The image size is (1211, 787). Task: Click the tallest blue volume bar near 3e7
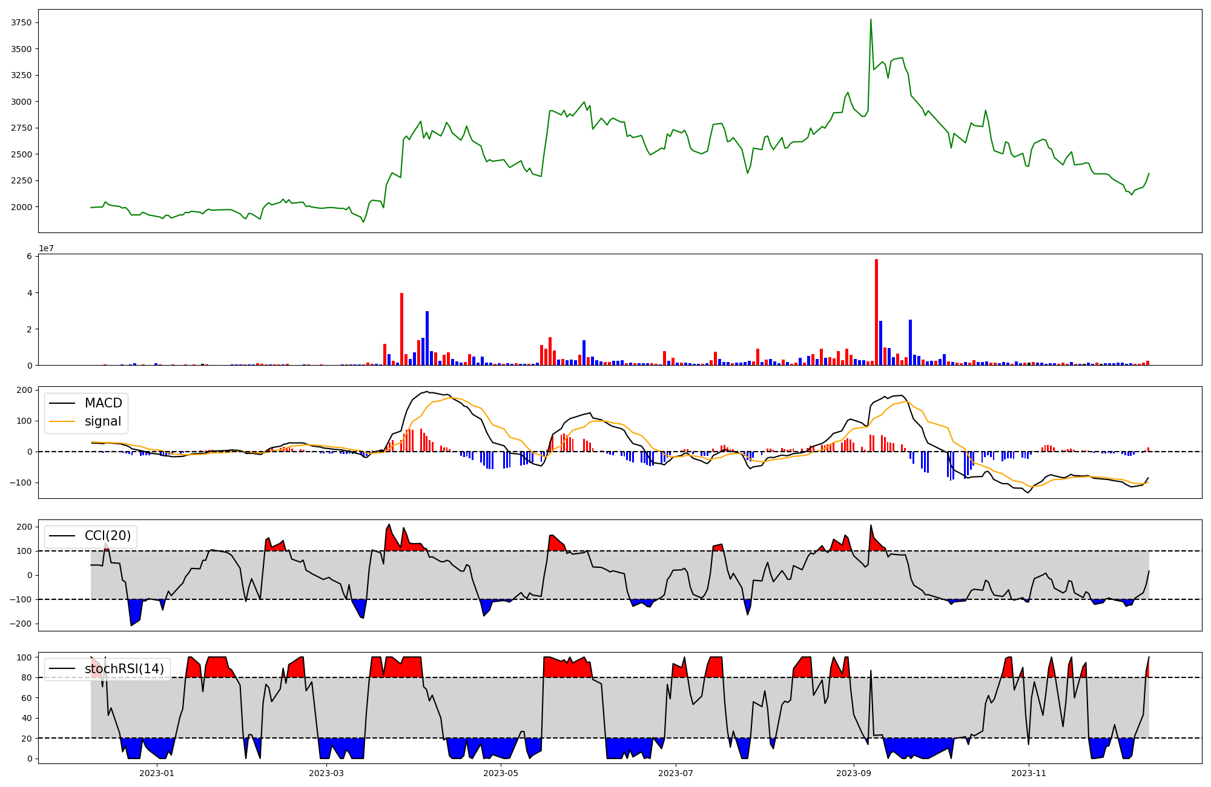[427, 338]
